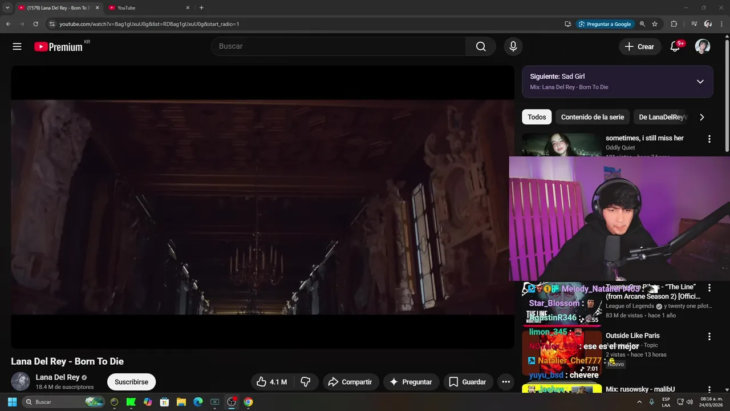Viewport: 730px width, 411px height.
Task: Open Chrome three-dot menu
Action: 721,24
